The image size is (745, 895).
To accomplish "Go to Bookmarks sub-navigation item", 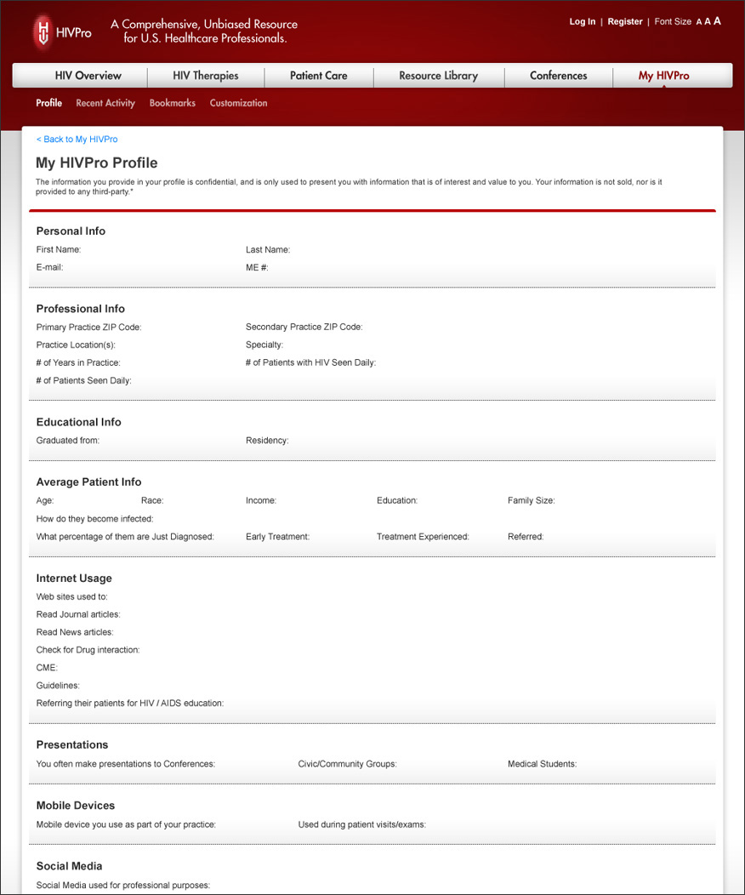I will coord(173,103).
